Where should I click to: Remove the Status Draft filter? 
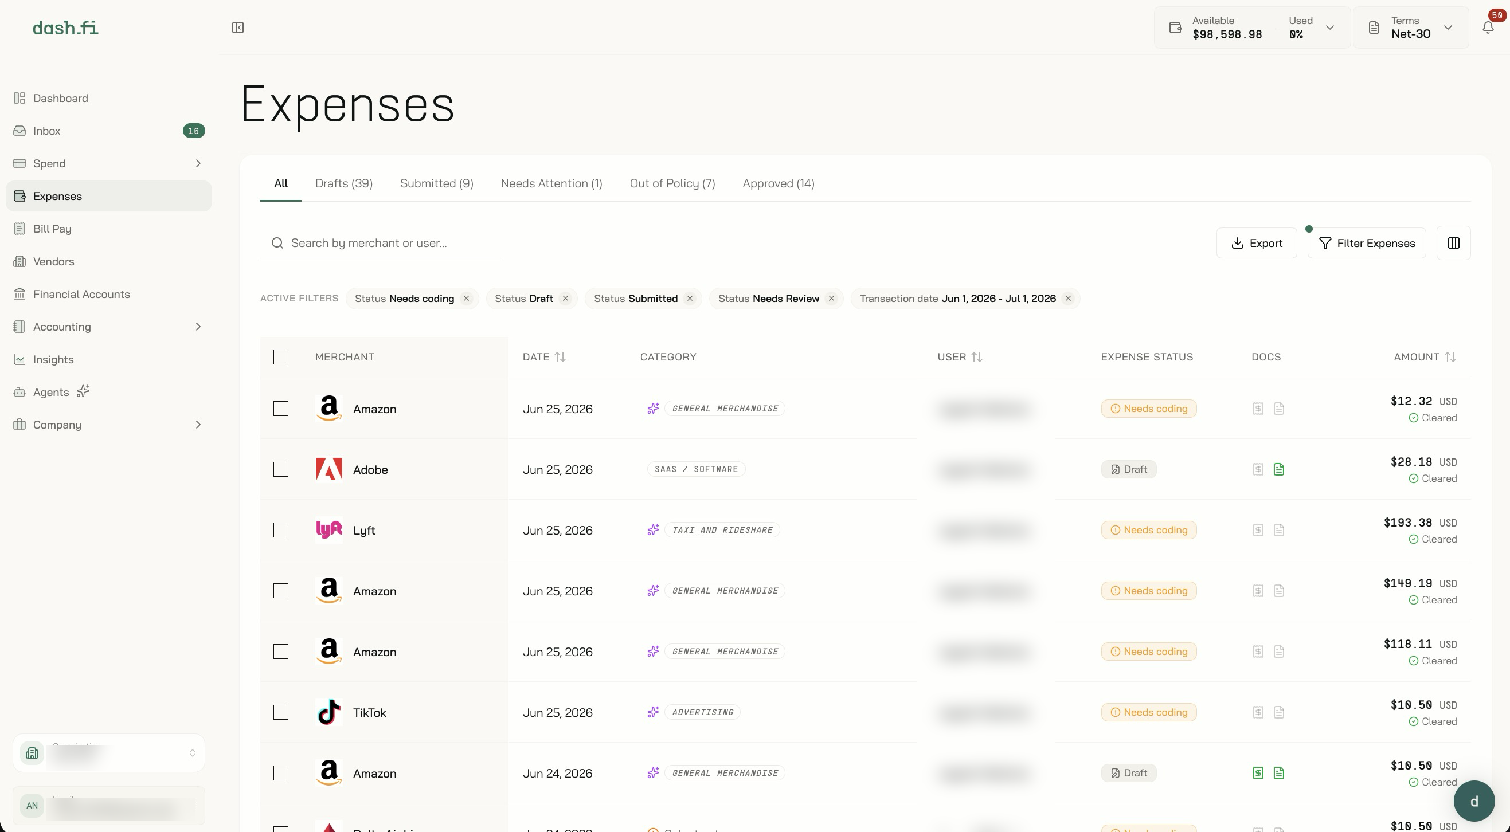(565, 299)
